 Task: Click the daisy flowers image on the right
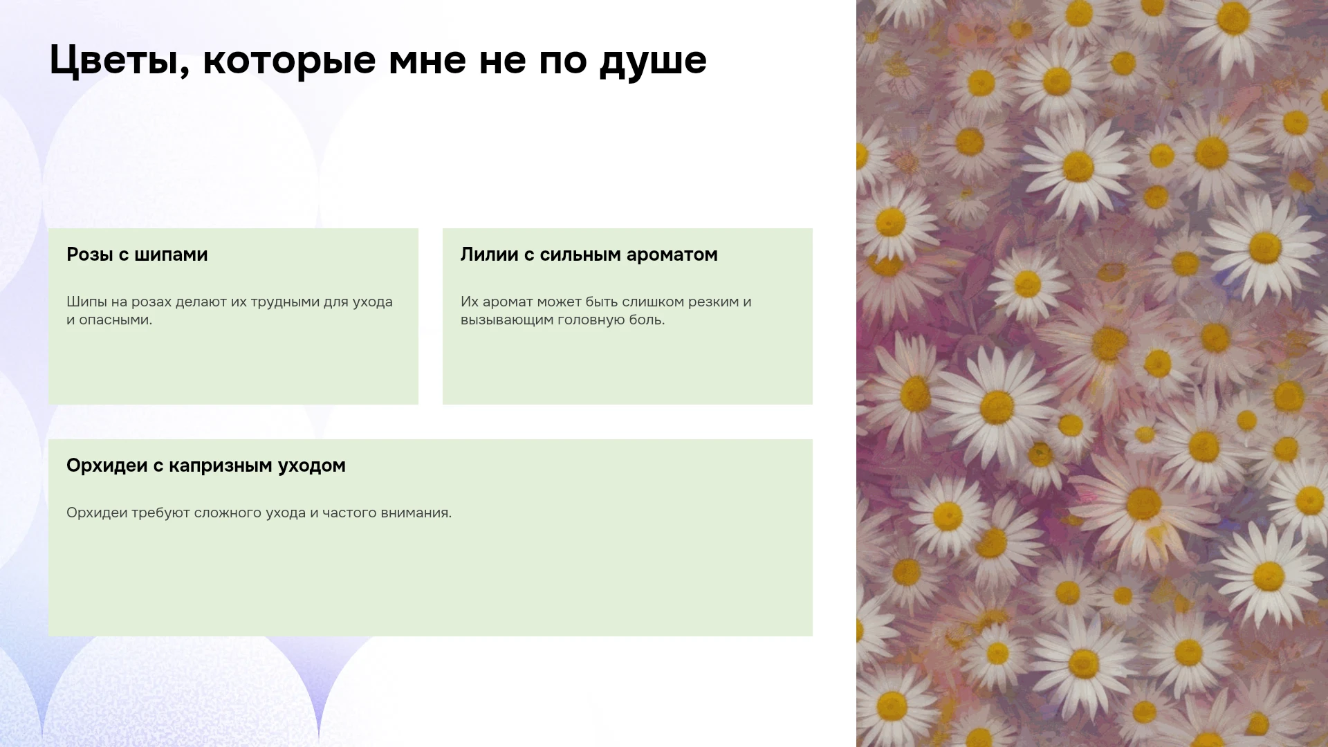1092,373
